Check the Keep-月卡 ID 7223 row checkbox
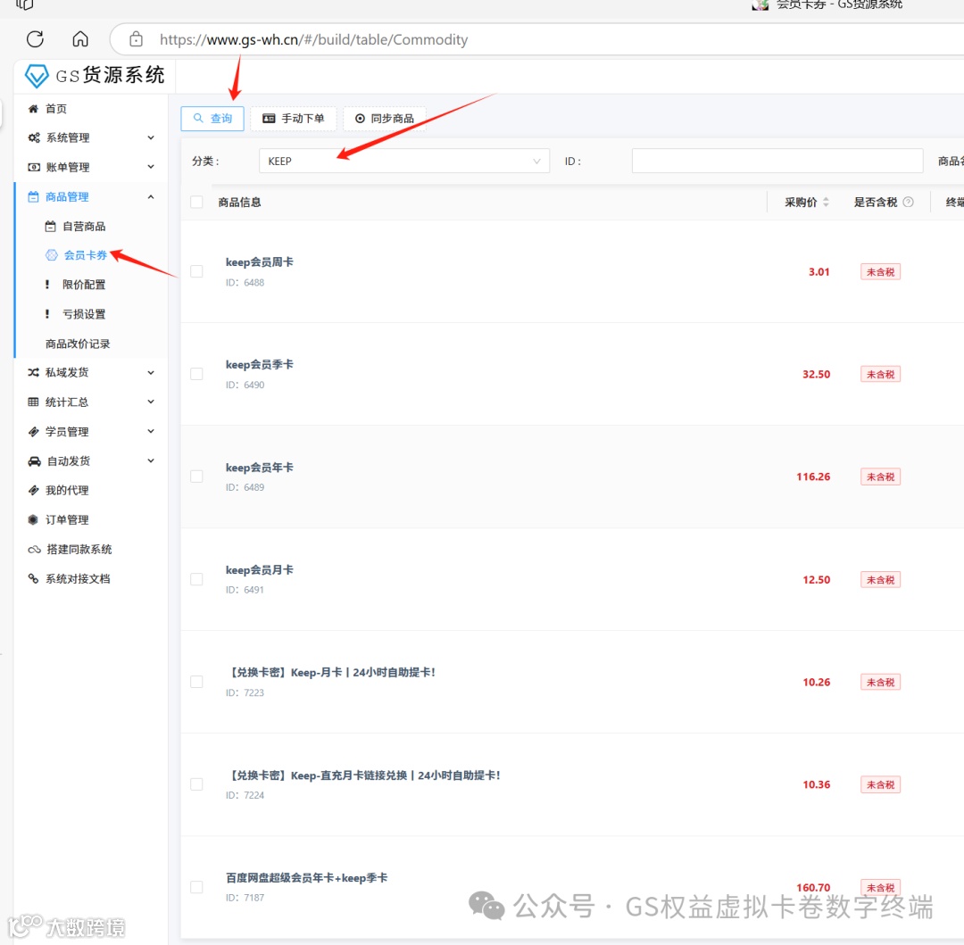Screen dimensions: 964x945 [x=196, y=682]
